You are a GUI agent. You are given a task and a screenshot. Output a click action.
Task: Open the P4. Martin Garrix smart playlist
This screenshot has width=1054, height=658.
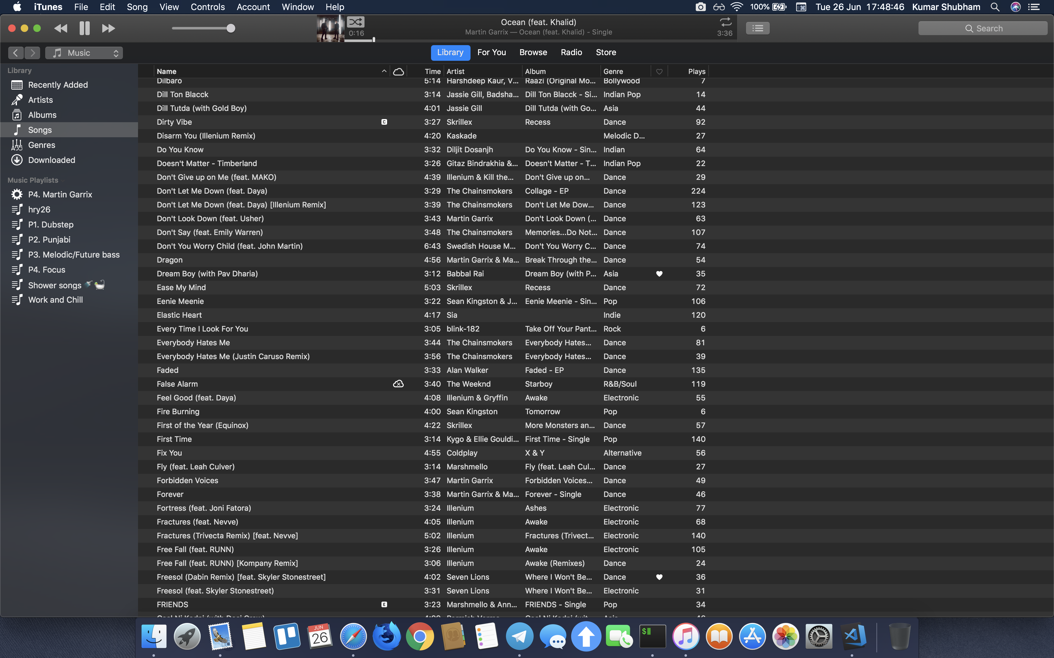69,195
